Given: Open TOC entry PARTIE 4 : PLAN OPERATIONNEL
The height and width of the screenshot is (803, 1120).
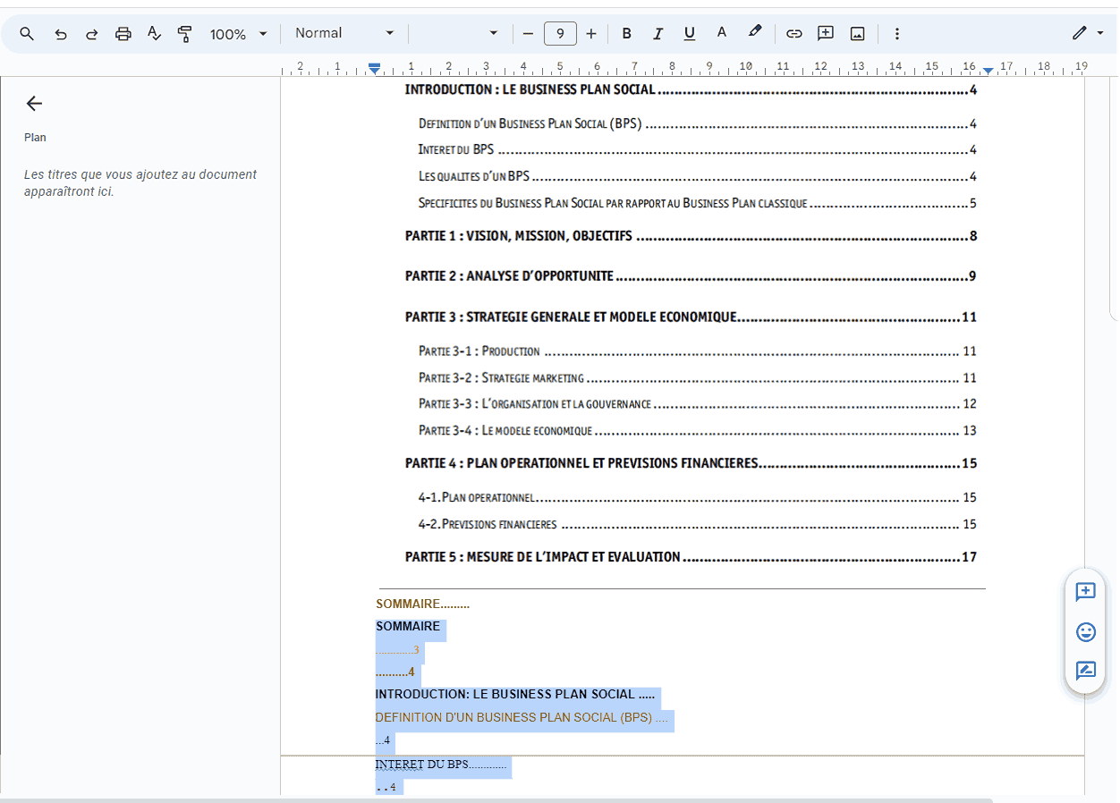Looking at the screenshot, I should pos(691,463).
